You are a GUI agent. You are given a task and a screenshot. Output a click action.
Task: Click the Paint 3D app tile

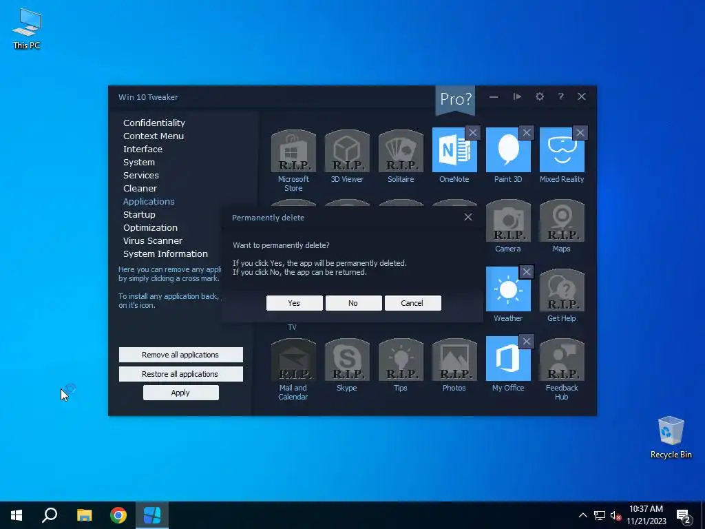coord(508,151)
